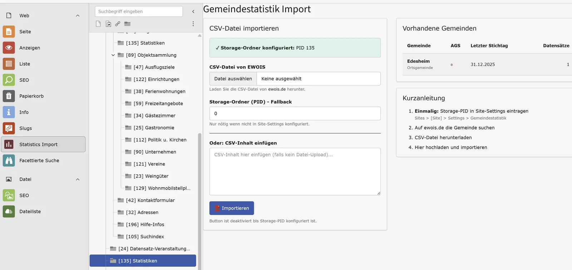Open the Datei SEO image icon
The height and width of the screenshot is (270, 572).
point(9,195)
